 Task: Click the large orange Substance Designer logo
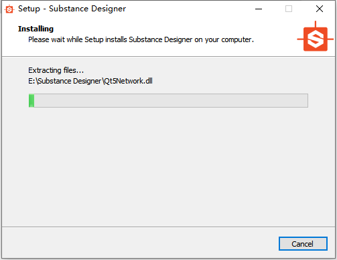pos(315,37)
